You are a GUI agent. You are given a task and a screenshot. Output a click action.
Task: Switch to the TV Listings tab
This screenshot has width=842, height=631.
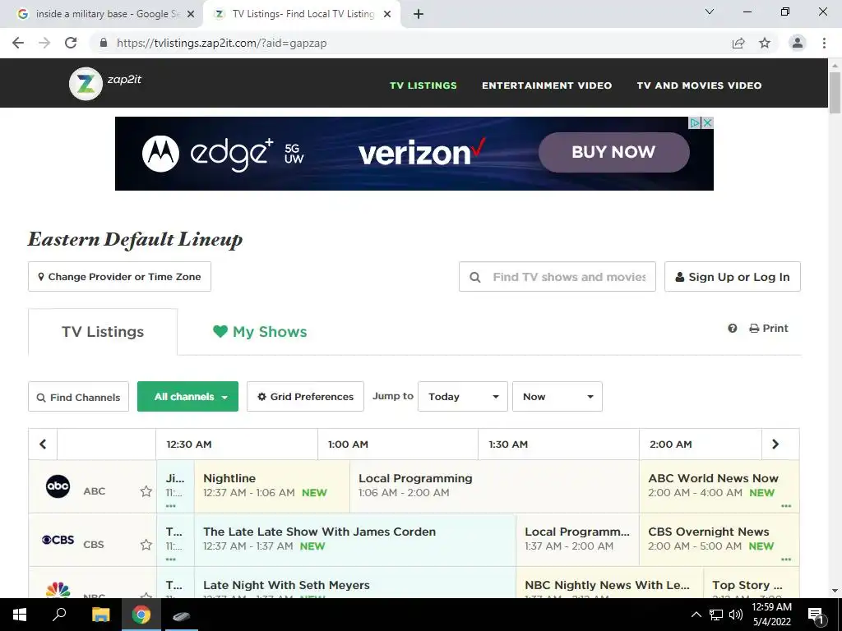point(103,332)
